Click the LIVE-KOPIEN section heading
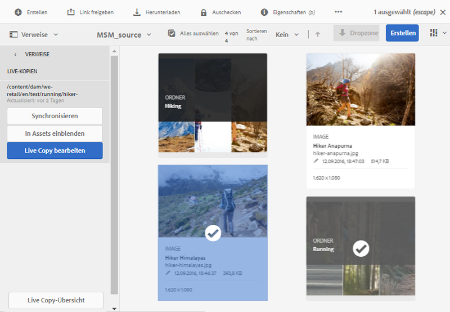The width and height of the screenshot is (450, 312). click(22, 72)
